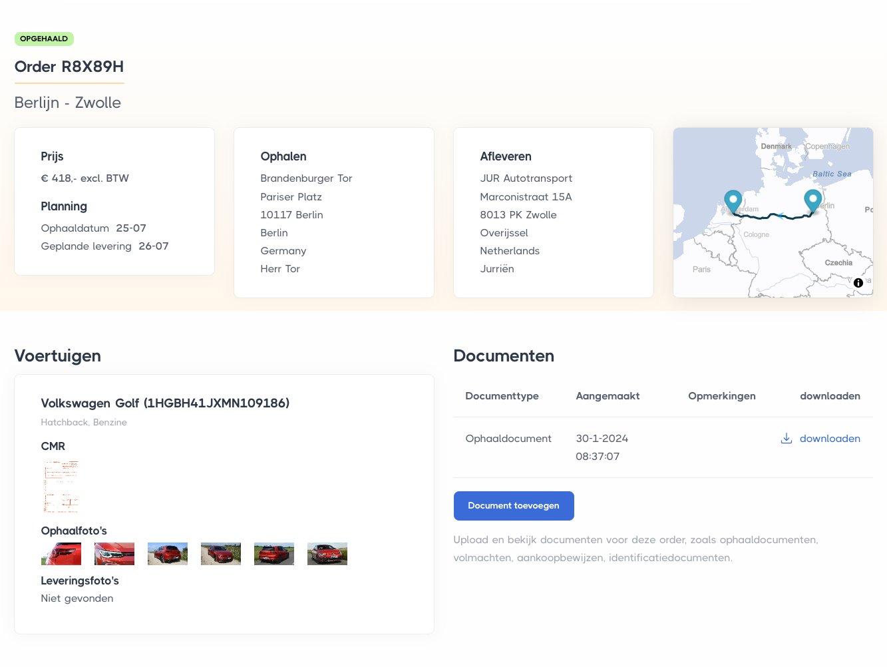Open the second pickup photo of headlight

[x=114, y=554]
